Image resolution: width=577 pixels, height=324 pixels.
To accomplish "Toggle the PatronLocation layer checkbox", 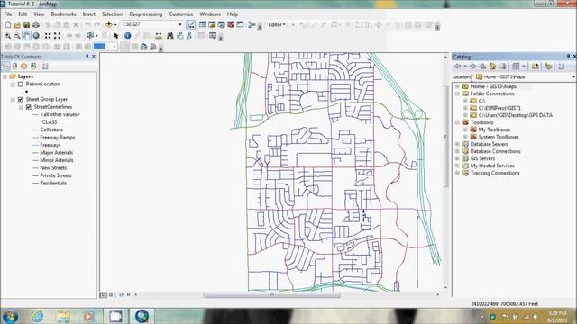I will coord(21,84).
